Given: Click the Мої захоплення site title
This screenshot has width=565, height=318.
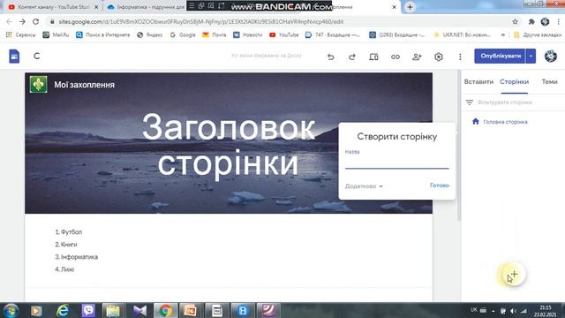Looking at the screenshot, I should (x=85, y=85).
